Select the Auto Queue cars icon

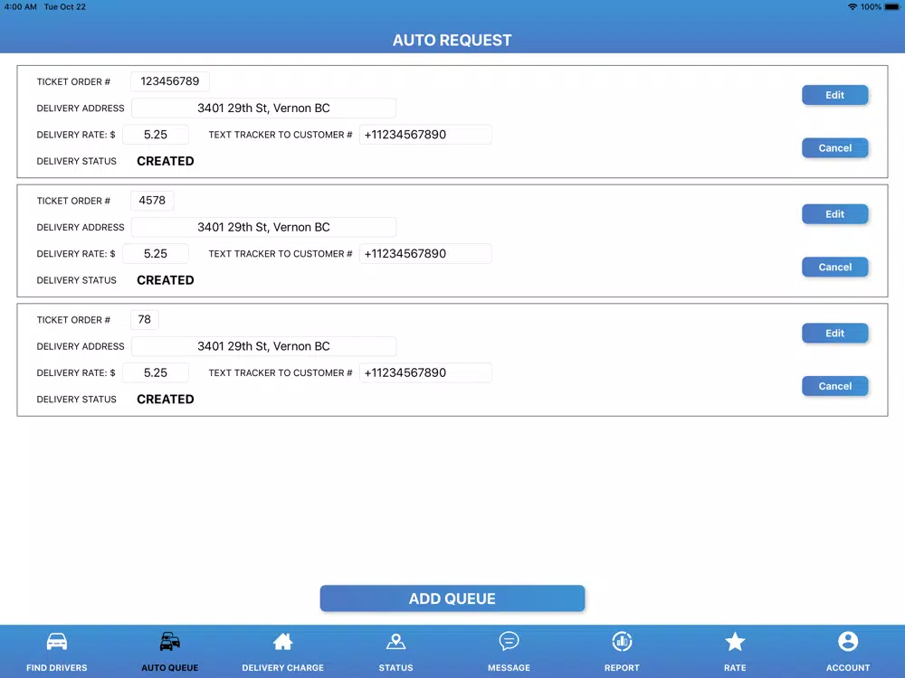click(170, 641)
